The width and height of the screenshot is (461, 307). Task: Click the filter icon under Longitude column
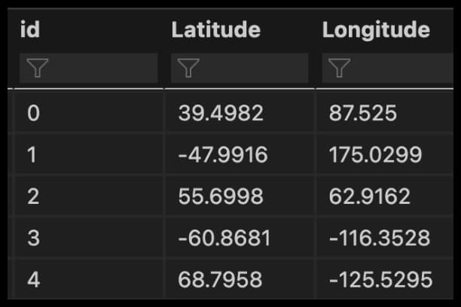[340, 69]
